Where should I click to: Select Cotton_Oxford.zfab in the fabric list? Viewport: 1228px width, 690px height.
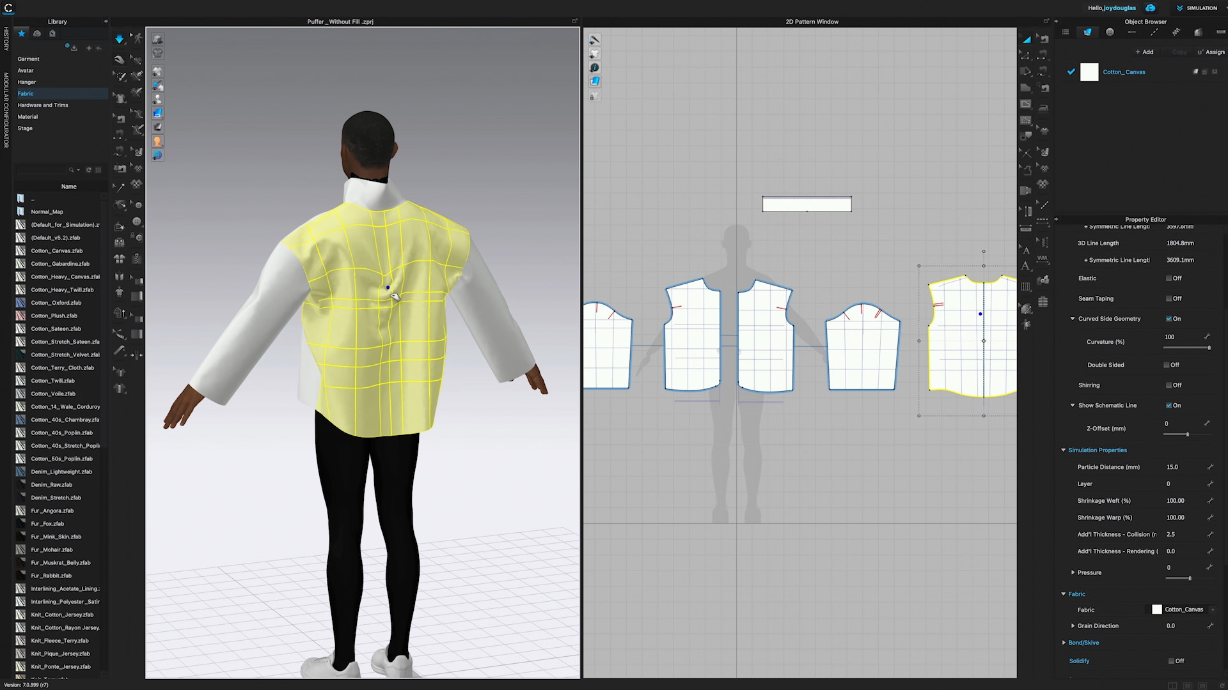58,302
